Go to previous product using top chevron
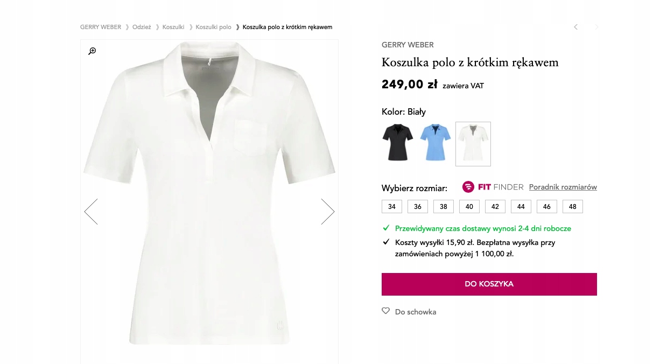 tap(575, 27)
